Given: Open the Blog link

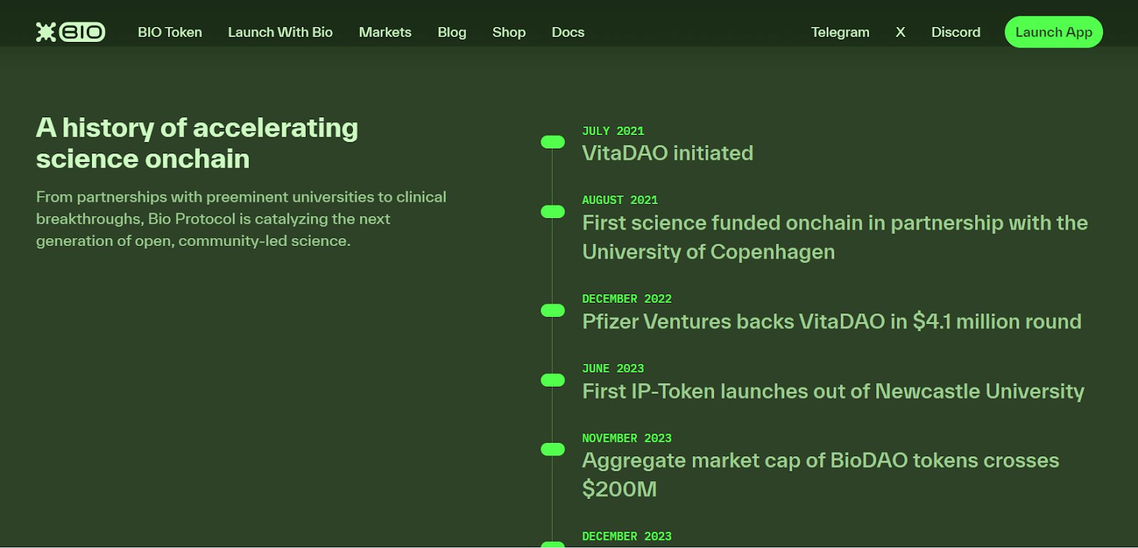Looking at the screenshot, I should point(452,32).
